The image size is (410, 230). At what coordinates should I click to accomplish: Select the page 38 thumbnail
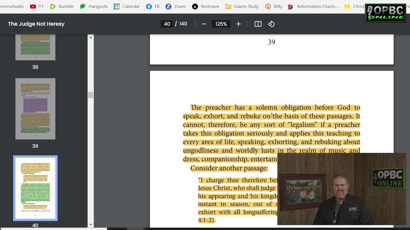(x=35, y=47)
